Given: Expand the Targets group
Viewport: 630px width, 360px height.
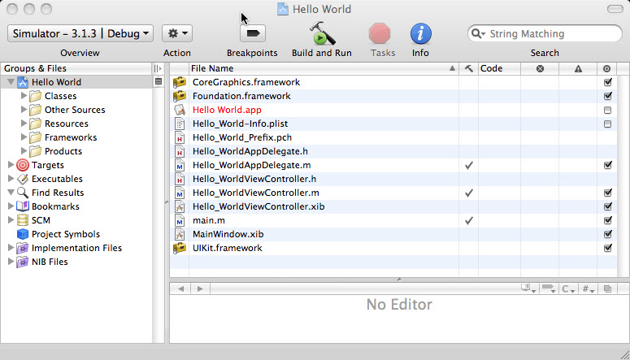Looking at the screenshot, I should pos(11,165).
